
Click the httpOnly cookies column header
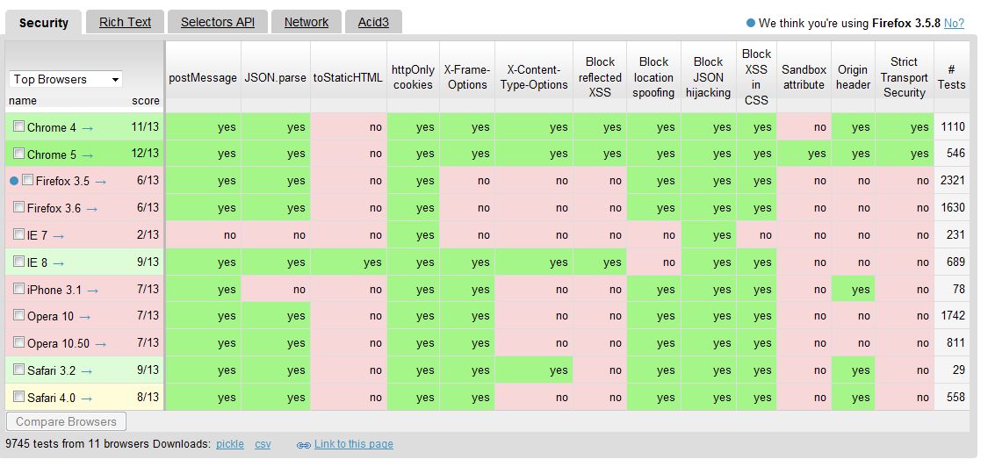(413, 77)
